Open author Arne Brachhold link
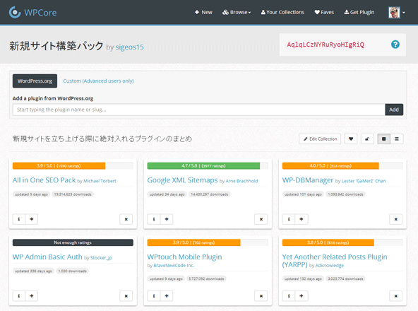The width and height of the screenshot is (418, 311). click(241, 181)
